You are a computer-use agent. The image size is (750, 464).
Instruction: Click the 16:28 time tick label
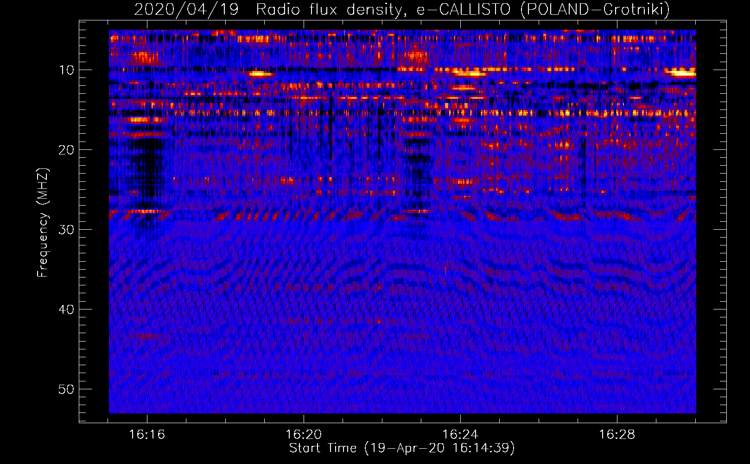617,435
